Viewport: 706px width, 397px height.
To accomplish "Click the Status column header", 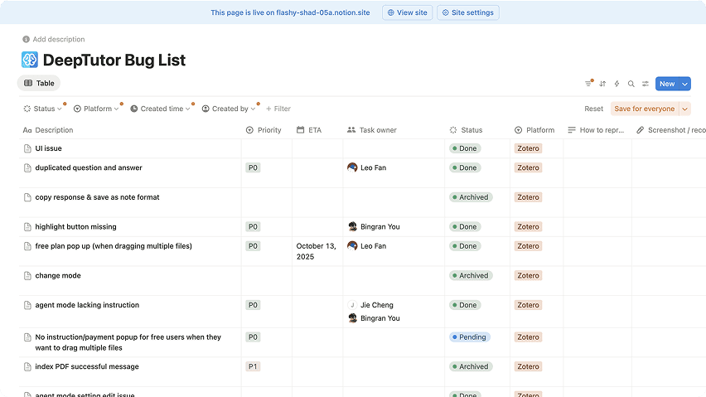I will (466, 130).
